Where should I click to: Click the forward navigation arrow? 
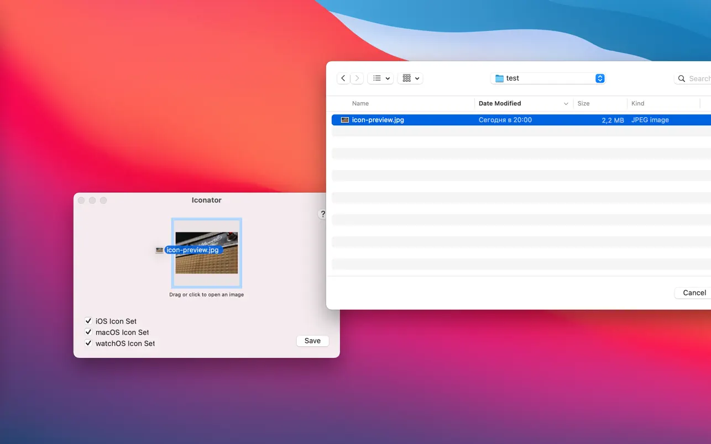coord(357,78)
